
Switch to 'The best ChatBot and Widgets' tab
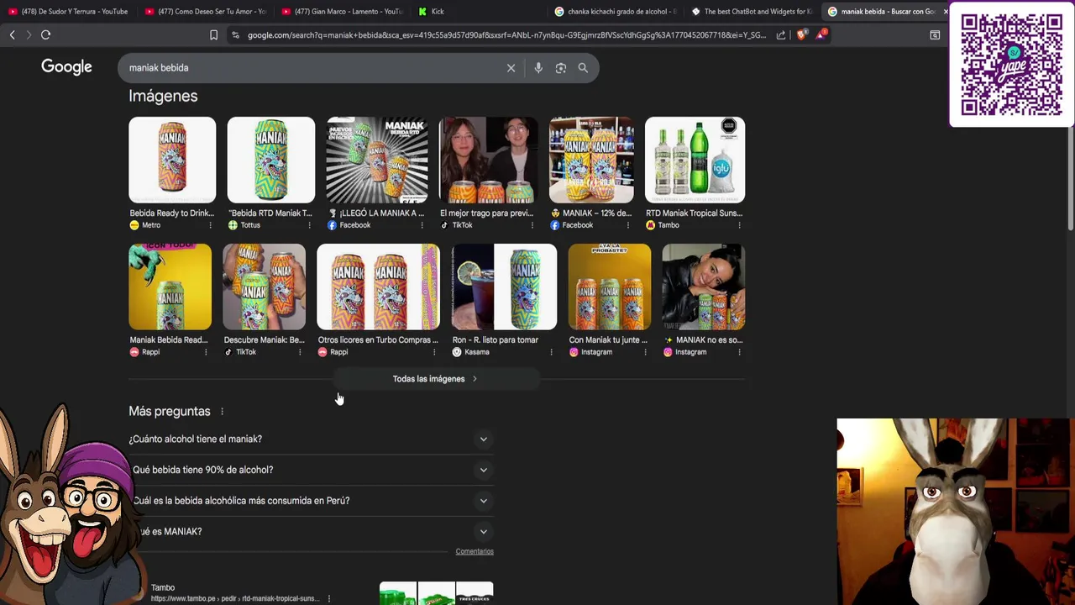click(753, 12)
